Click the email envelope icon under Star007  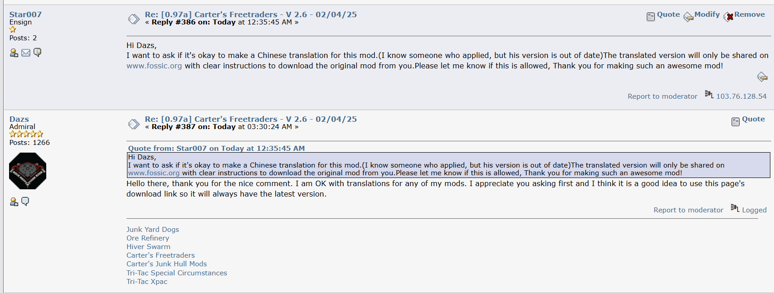[x=26, y=53]
